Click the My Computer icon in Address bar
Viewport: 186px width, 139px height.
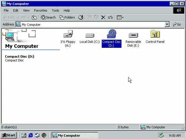[x=19, y=24]
